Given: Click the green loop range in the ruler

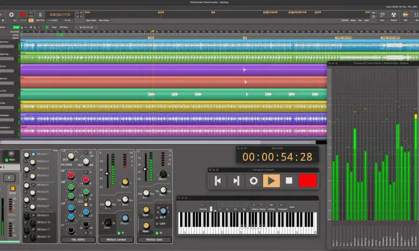Looking at the screenshot, I should point(60,35).
